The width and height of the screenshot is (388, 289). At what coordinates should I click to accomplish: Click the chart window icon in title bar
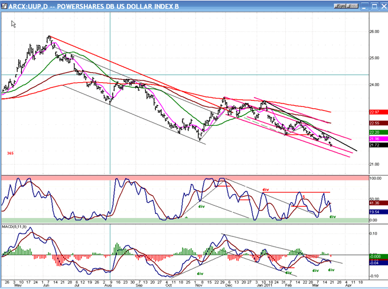[x=4, y=6]
